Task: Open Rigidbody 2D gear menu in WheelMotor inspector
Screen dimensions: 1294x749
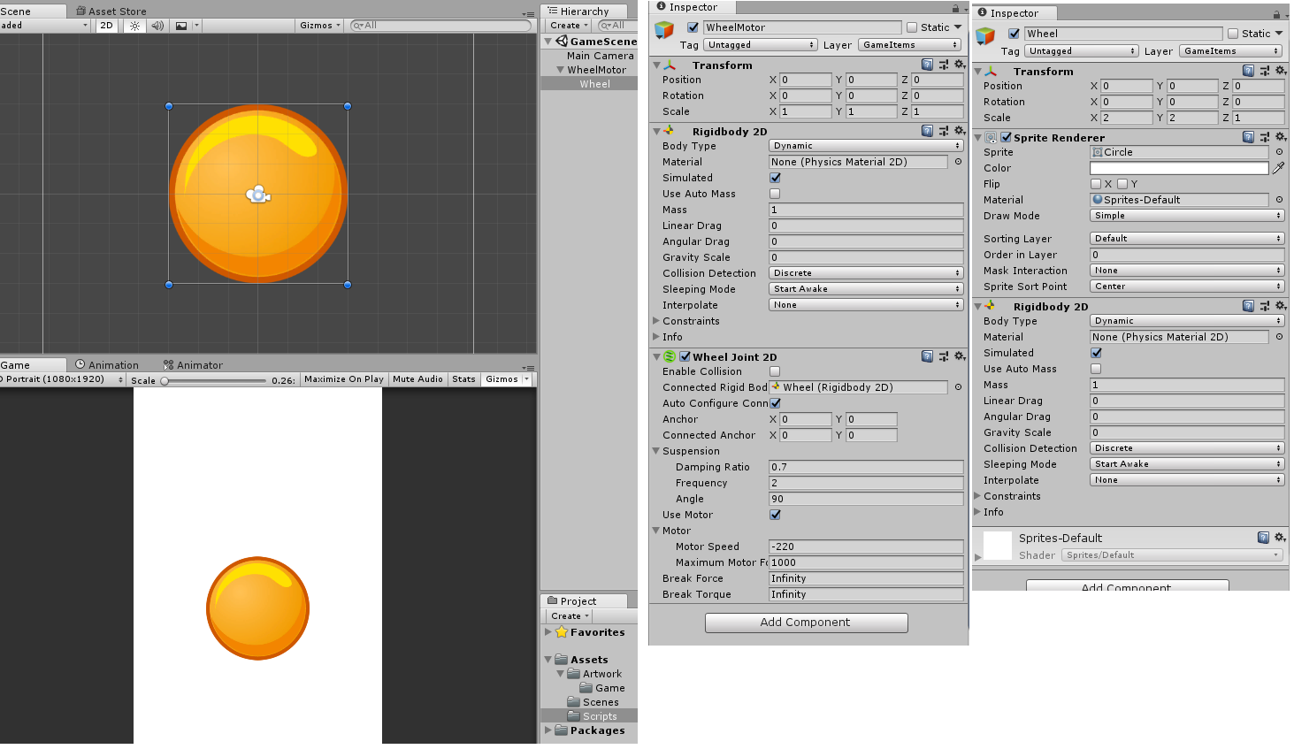Action: [x=959, y=131]
